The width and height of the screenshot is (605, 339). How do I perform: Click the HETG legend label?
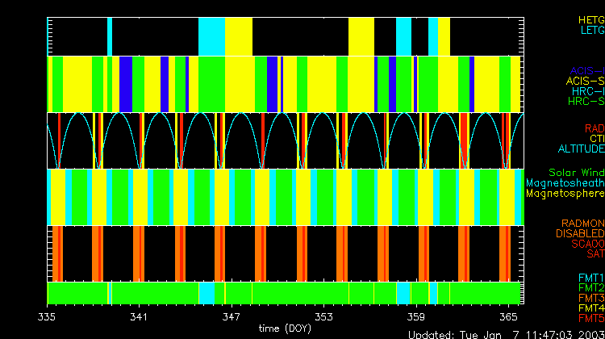tap(590, 19)
